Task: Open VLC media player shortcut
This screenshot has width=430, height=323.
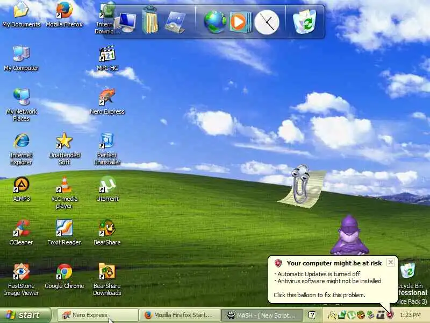Action: [64, 193]
